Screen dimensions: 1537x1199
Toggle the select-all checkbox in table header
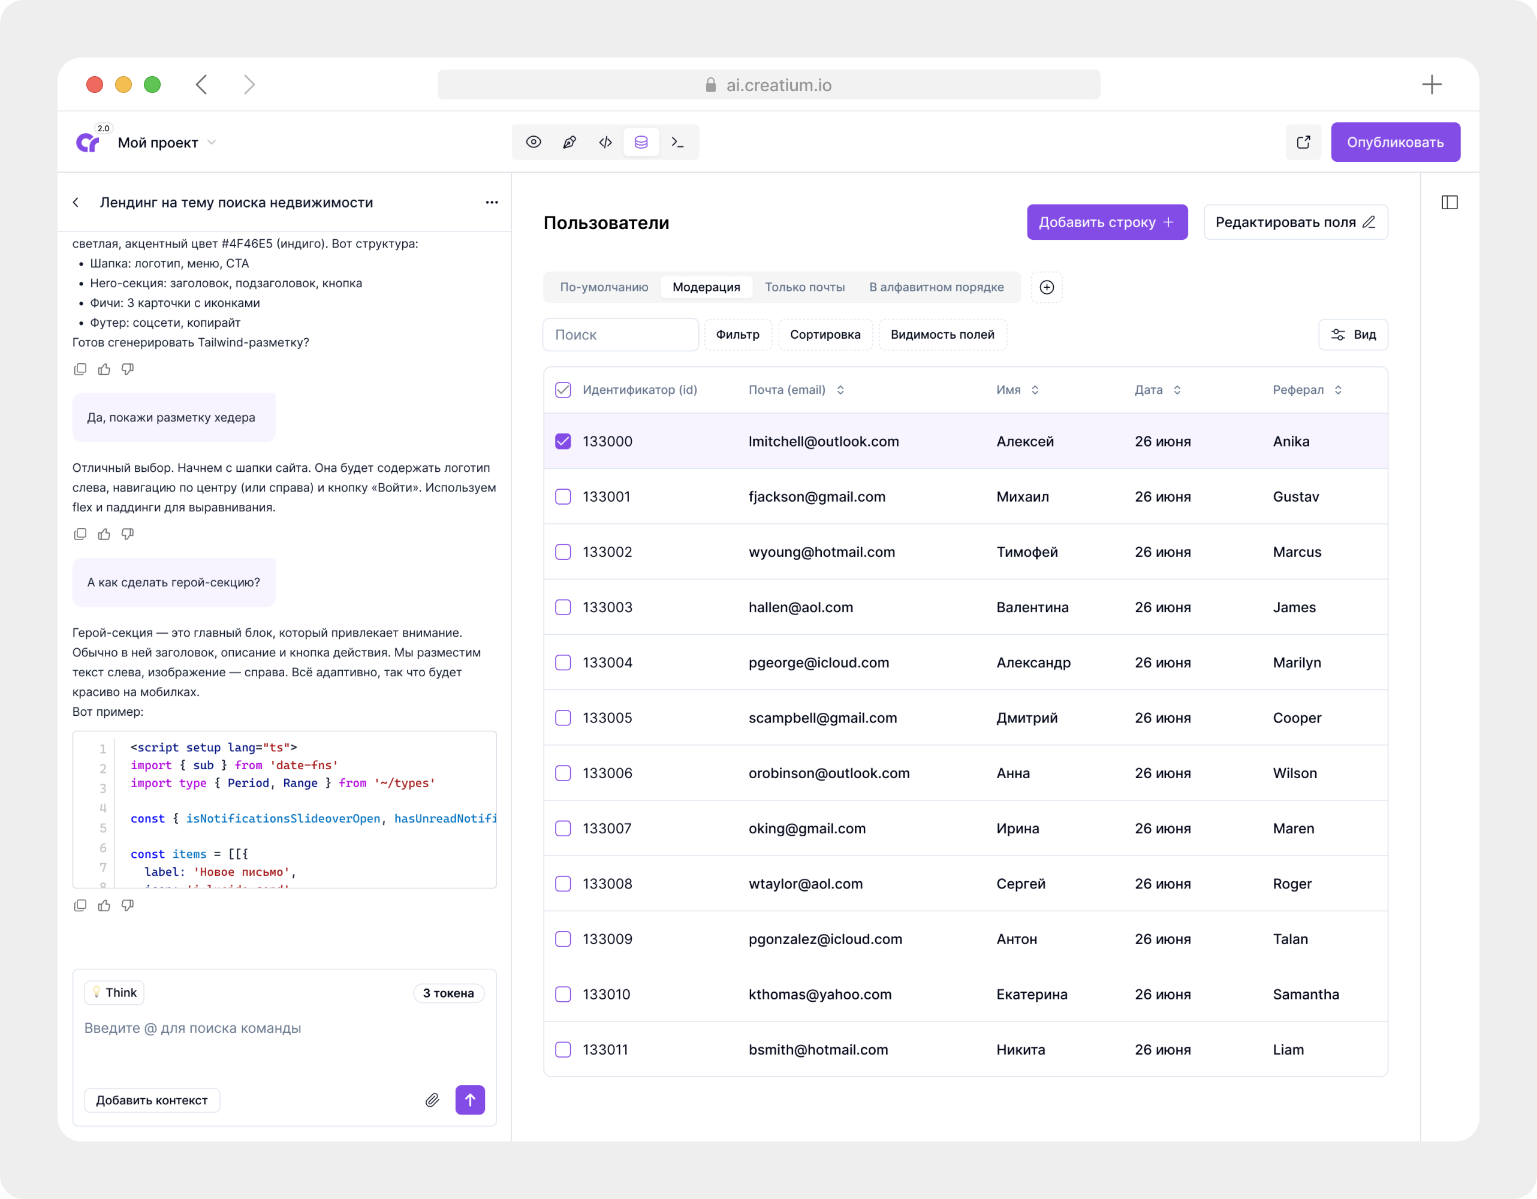pyautogui.click(x=563, y=390)
